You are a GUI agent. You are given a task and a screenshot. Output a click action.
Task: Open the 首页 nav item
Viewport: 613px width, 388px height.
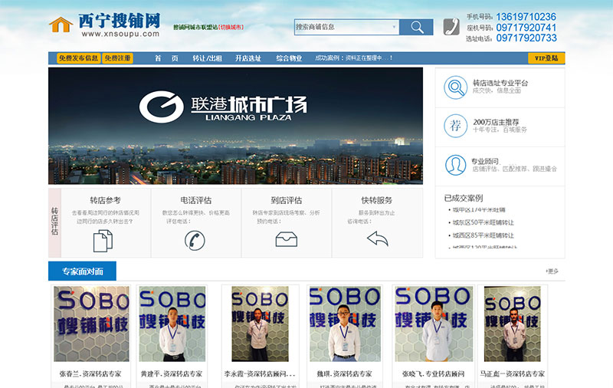(x=166, y=58)
